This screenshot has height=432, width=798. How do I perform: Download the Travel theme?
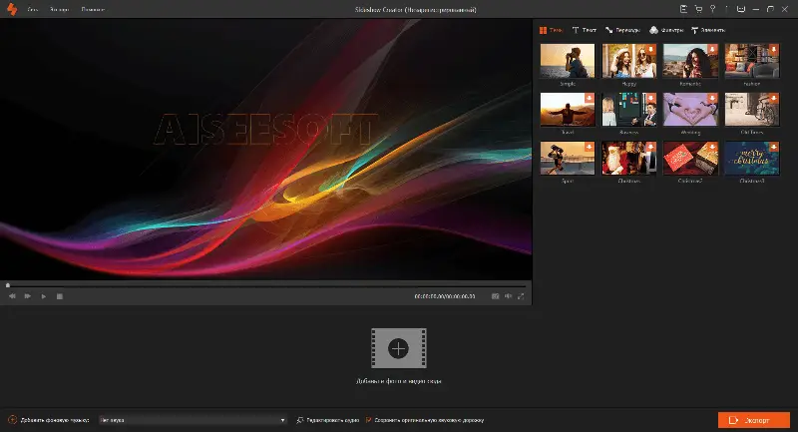point(589,98)
